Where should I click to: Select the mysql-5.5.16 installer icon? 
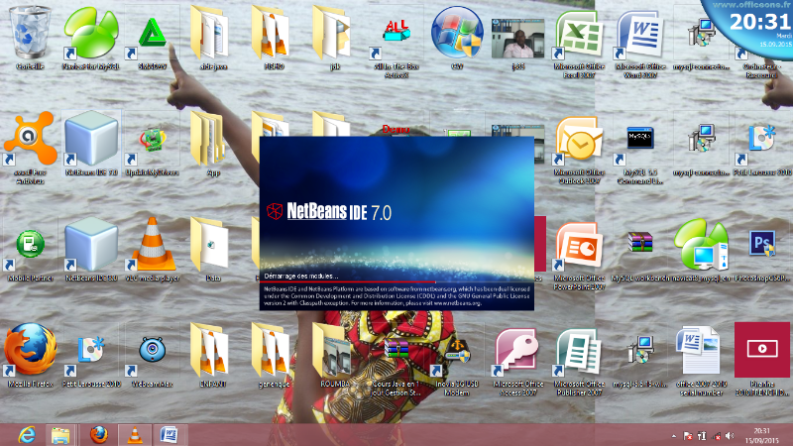tap(639, 355)
